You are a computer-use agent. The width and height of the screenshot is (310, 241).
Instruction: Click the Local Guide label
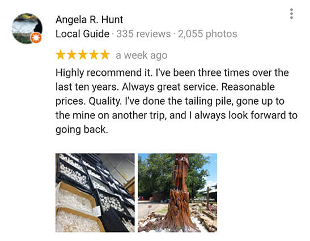tap(82, 34)
